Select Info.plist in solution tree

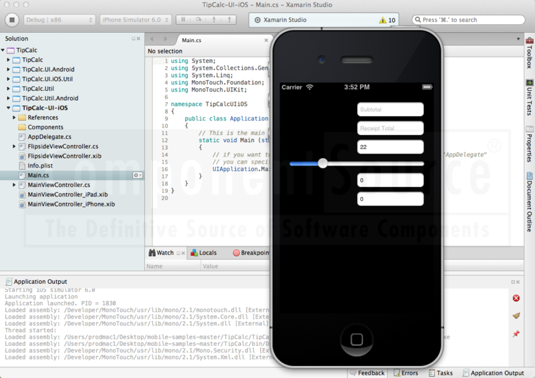(40, 166)
